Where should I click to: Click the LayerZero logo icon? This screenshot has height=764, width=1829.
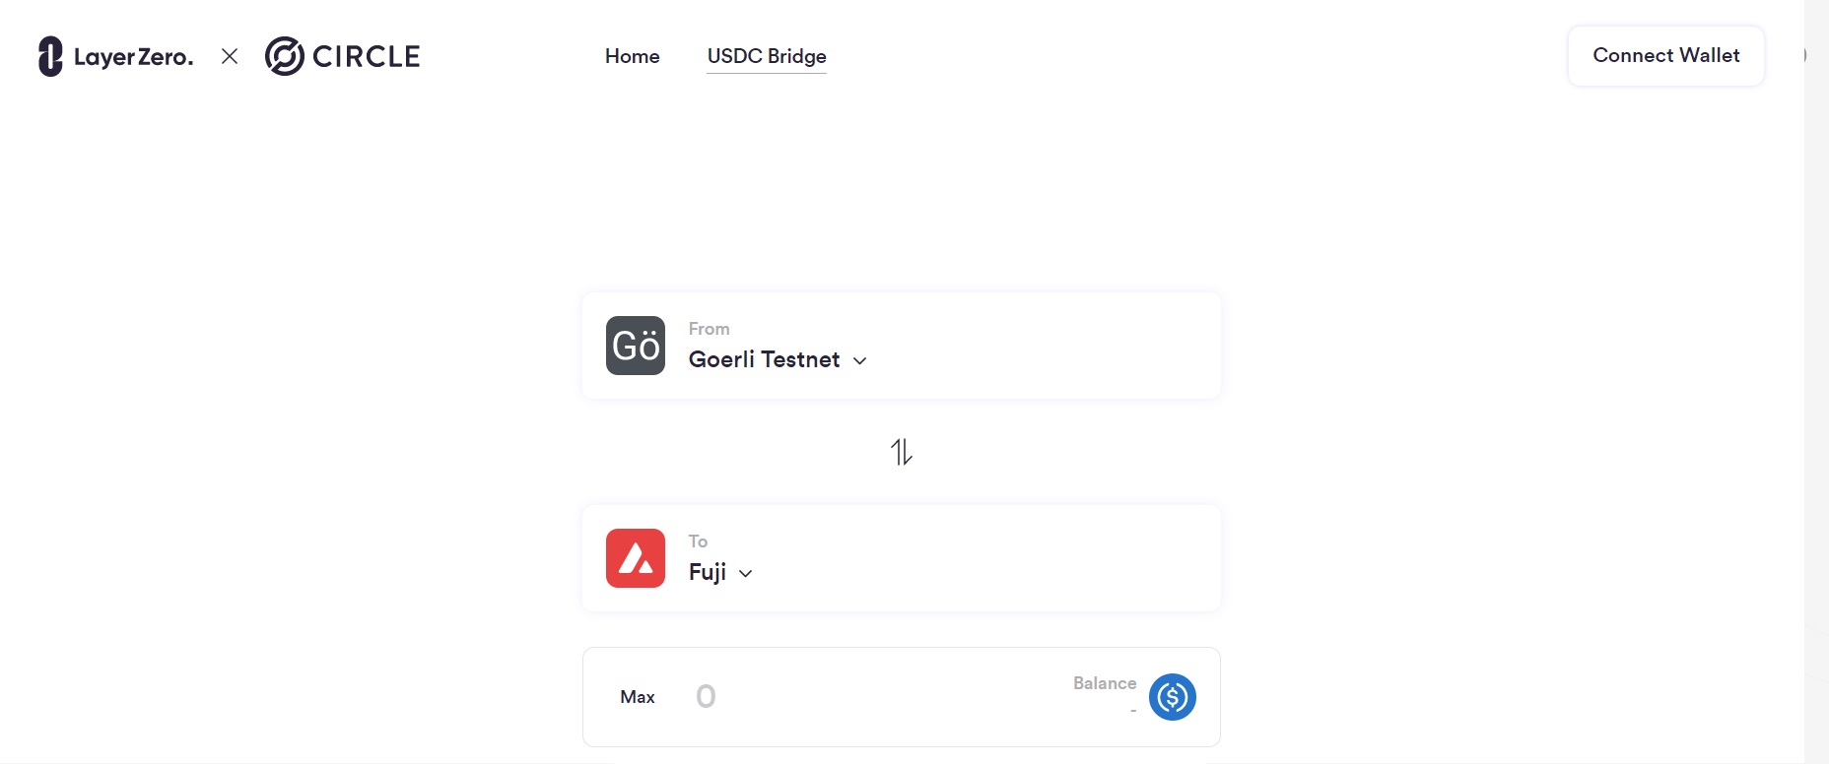tap(50, 56)
